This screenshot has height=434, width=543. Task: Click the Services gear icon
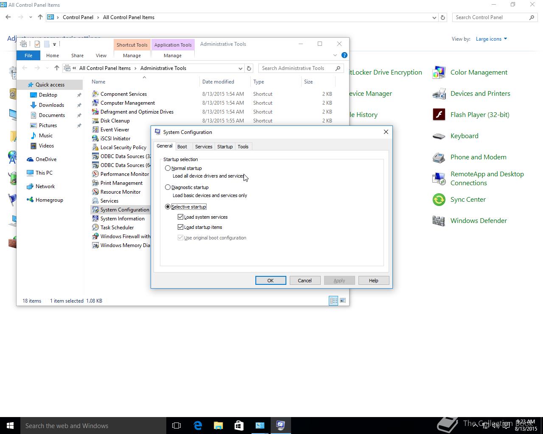tap(95, 201)
